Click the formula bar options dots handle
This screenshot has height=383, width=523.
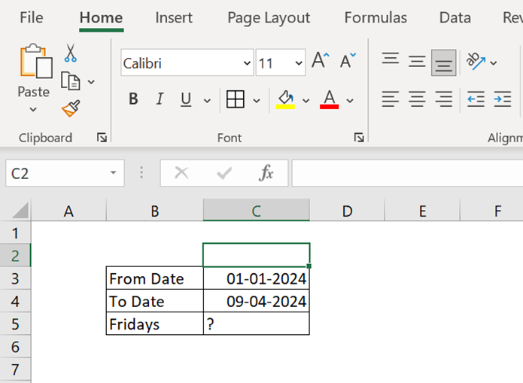pos(141,173)
